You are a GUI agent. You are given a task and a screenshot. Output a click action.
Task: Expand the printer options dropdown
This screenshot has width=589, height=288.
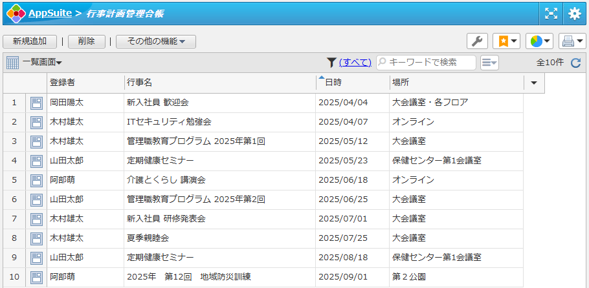click(x=572, y=41)
